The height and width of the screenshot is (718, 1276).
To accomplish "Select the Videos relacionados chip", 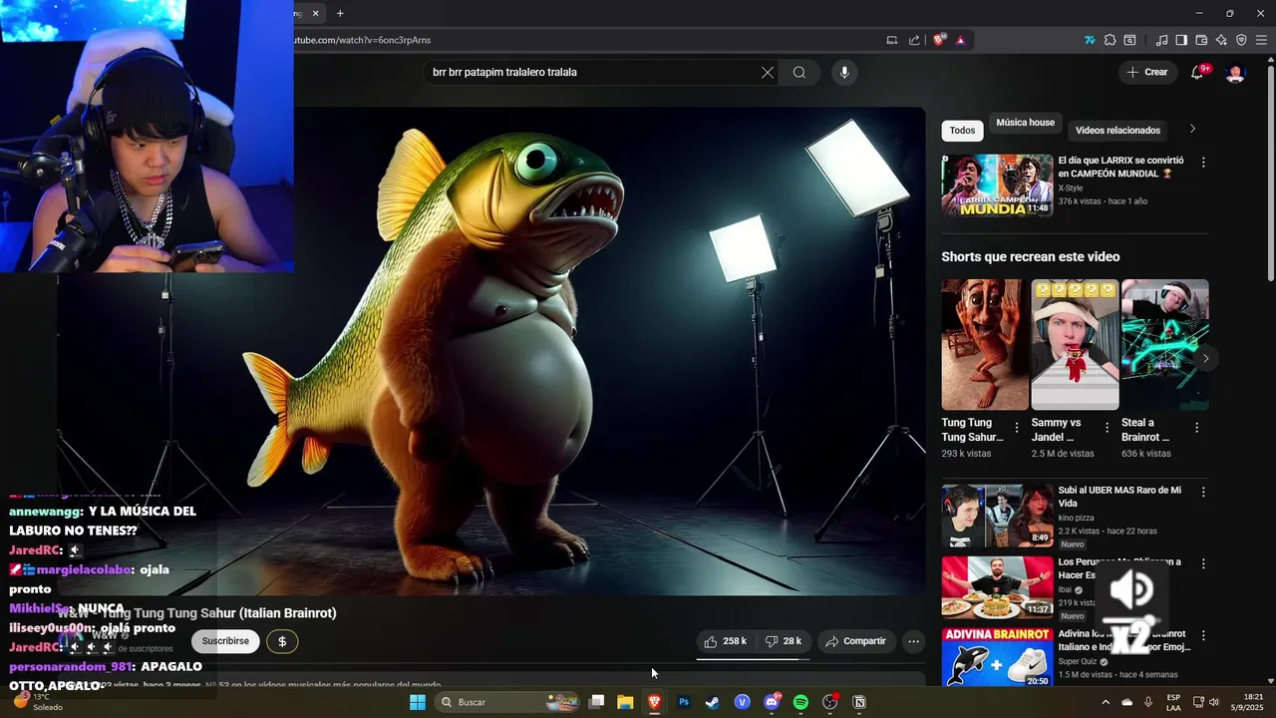I will pos(1117,131).
